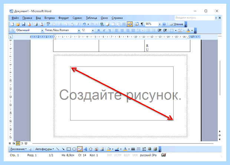Open the Times New Roman font dropdown
Screen dimensions: 230x165
(79, 30)
